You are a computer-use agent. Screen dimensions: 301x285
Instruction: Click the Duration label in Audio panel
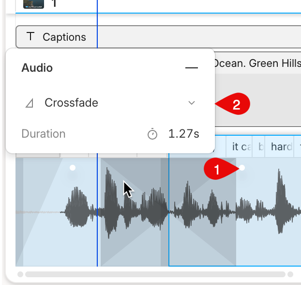44,134
